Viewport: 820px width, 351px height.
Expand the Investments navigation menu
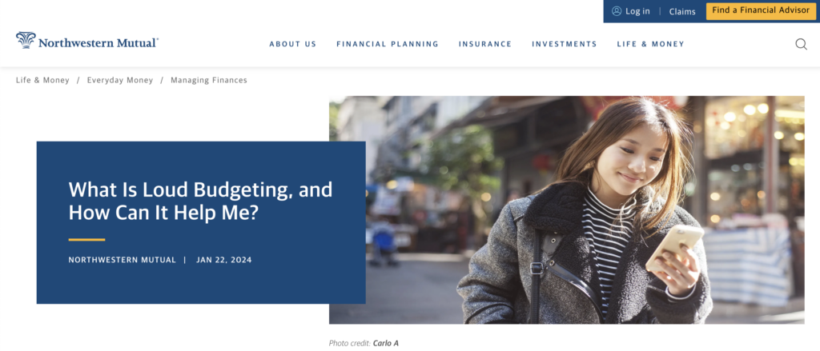[x=565, y=45]
